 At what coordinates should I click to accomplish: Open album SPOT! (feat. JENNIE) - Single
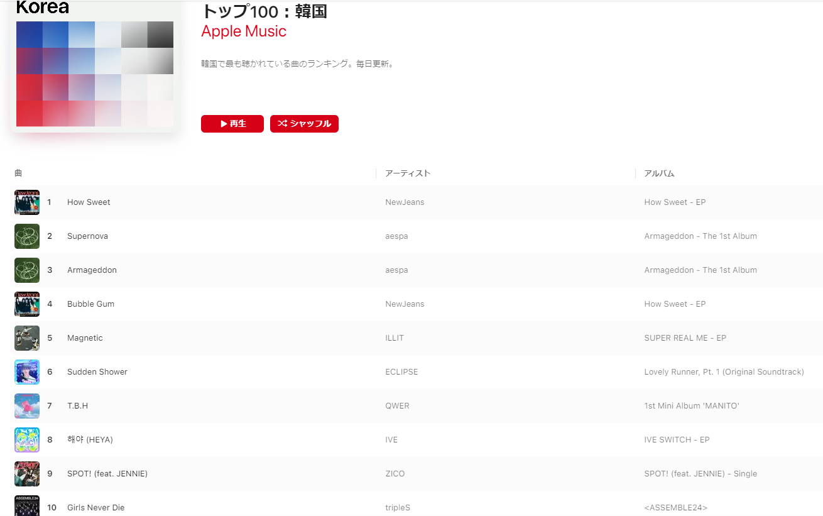click(700, 474)
